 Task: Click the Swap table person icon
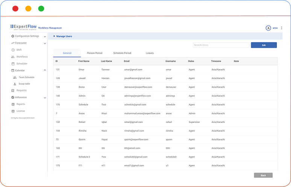pyautogui.click(x=15, y=84)
